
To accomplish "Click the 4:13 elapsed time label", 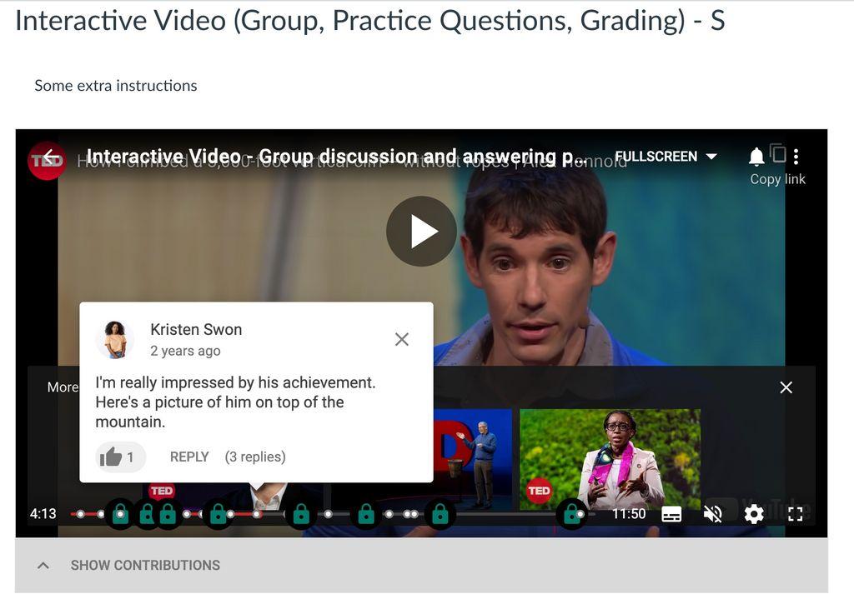I will click(43, 514).
